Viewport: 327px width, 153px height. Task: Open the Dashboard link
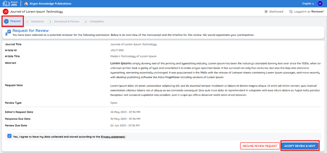coord(274,11)
